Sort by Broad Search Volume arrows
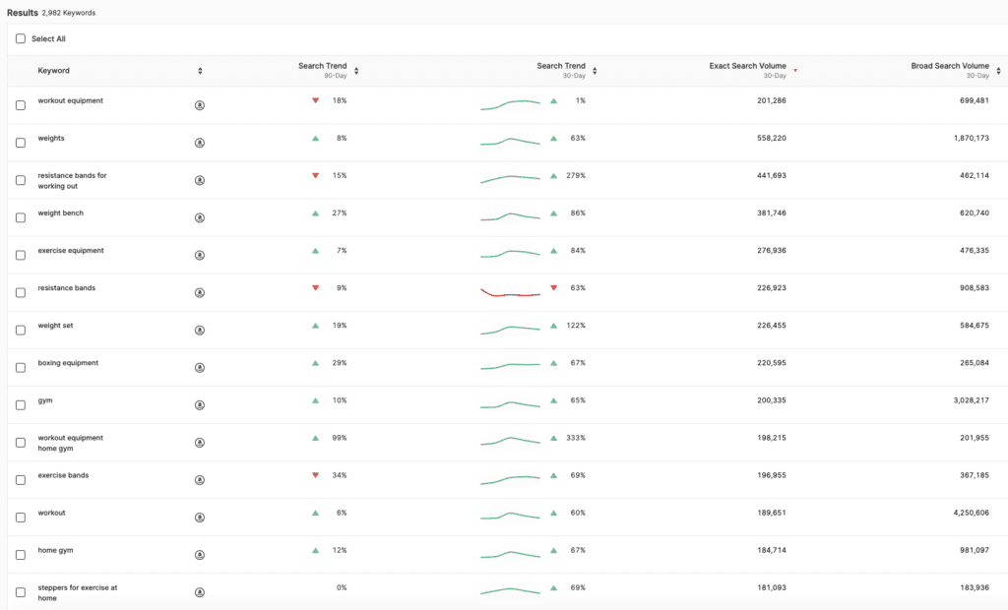This screenshot has height=610, width=1008. [x=998, y=71]
